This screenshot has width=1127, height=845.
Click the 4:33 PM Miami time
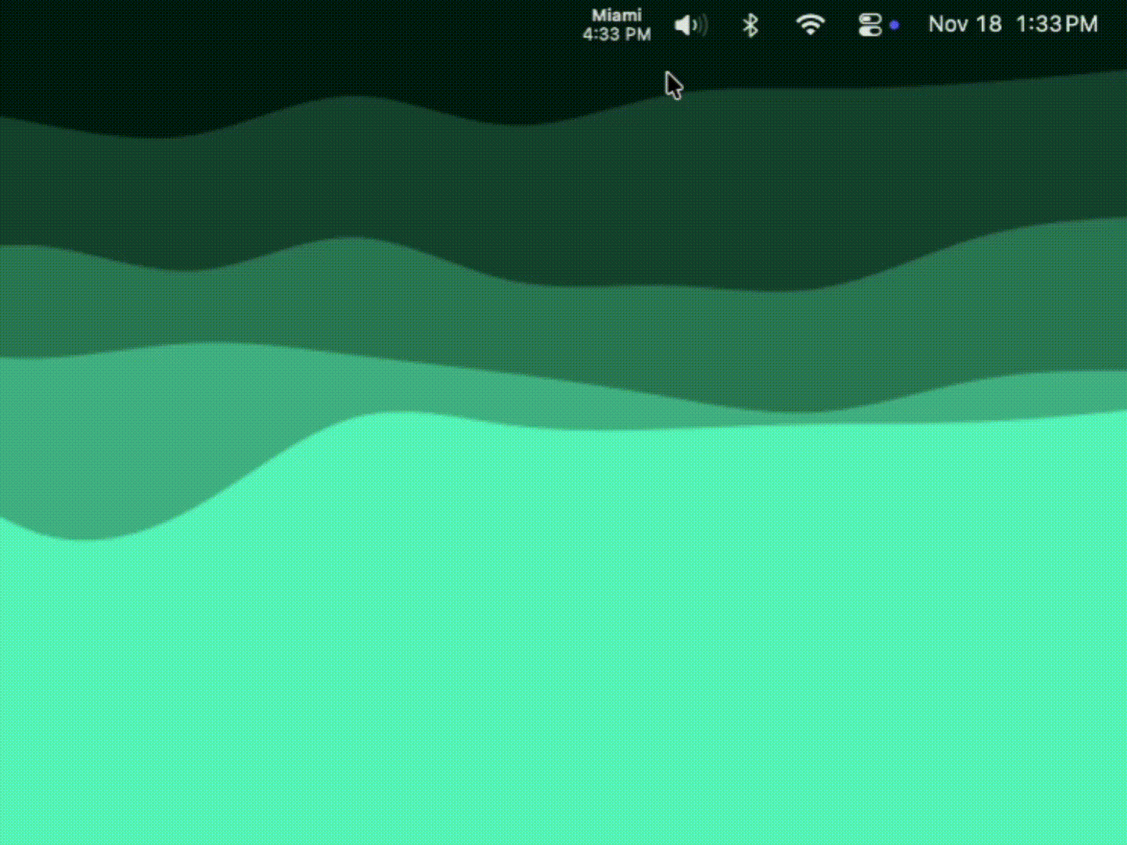(x=617, y=34)
